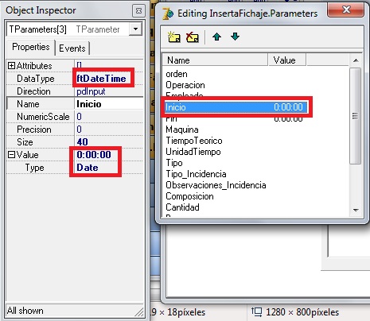
Task: Edit the Name field containing Inicio
Action: coord(109,104)
